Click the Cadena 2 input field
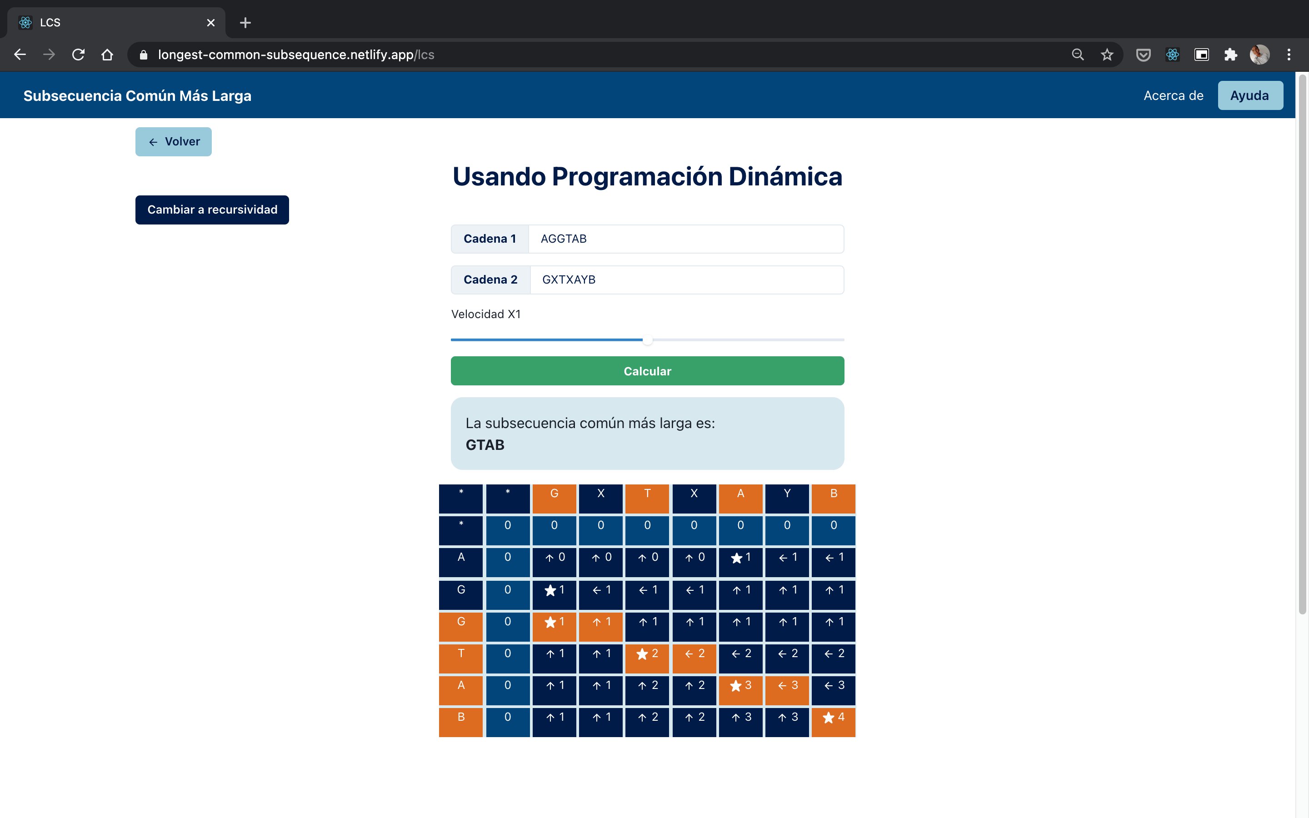The image size is (1309, 818). coord(686,279)
